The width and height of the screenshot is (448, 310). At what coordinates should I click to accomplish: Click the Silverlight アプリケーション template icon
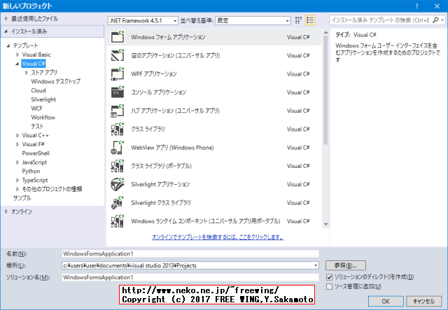pyautogui.click(x=118, y=184)
